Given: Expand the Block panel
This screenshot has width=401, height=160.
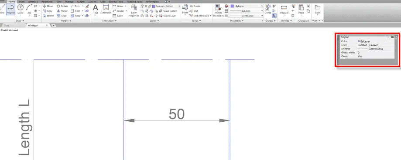Looking at the screenshot, I should tap(196, 21).
